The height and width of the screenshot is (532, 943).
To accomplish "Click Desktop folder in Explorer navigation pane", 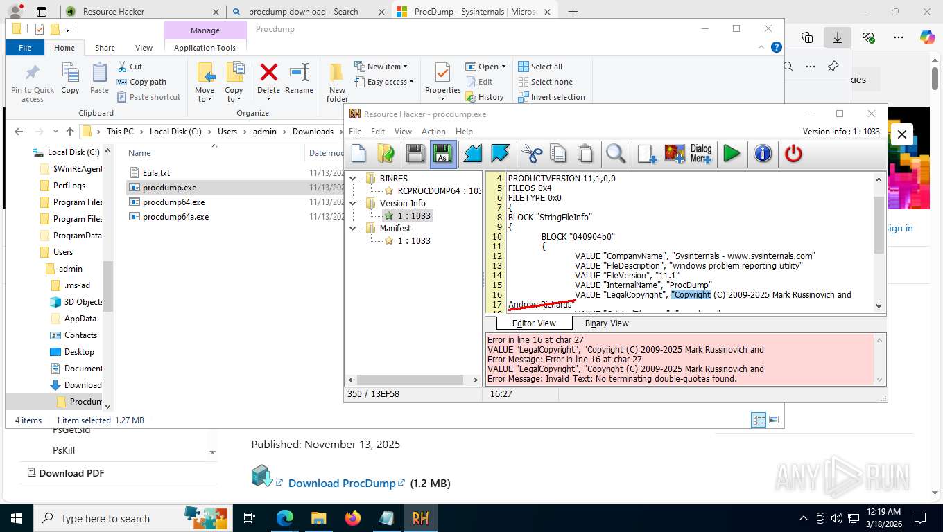I will pyautogui.click(x=79, y=351).
